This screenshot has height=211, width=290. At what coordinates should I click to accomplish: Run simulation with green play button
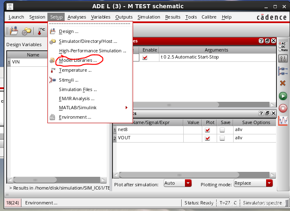tap(283, 96)
